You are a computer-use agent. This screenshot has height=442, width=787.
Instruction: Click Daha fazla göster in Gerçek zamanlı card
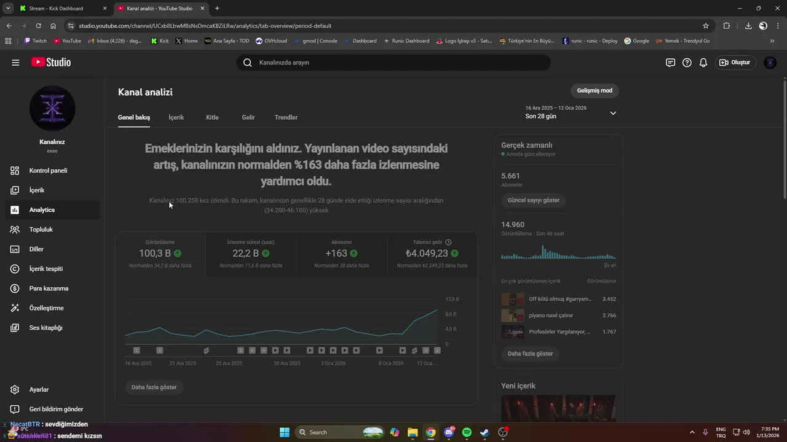(x=530, y=354)
